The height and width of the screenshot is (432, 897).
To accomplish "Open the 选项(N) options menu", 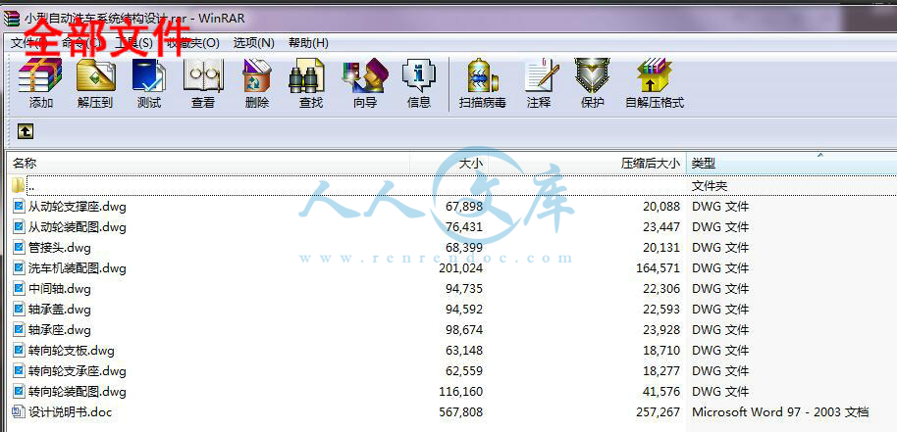I will pos(253,43).
